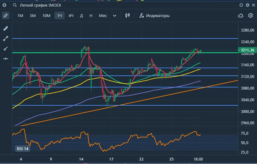Select the brush drawing tool

pyautogui.click(x=6, y=49)
